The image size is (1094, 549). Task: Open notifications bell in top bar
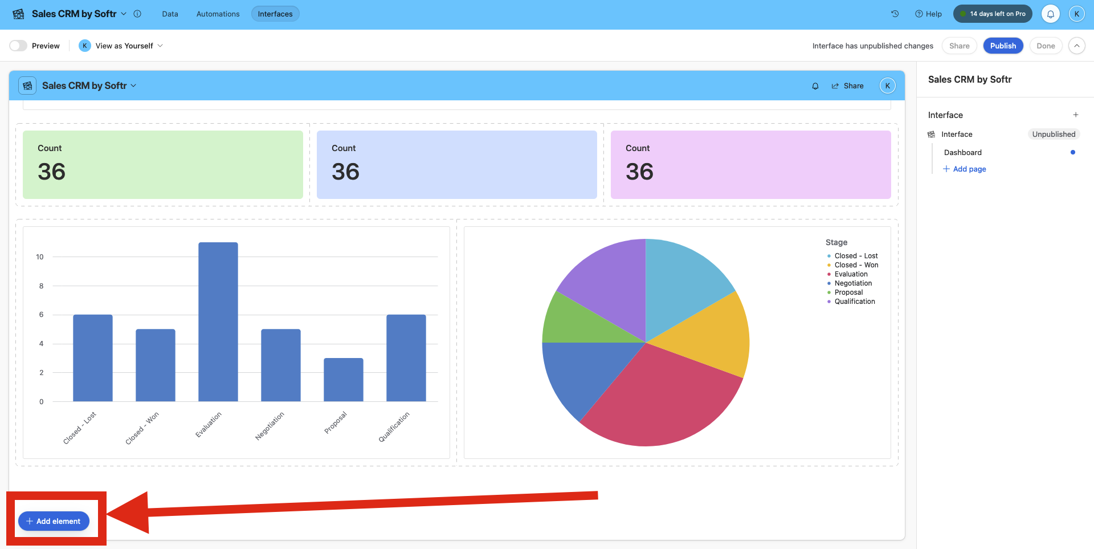(x=1051, y=14)
